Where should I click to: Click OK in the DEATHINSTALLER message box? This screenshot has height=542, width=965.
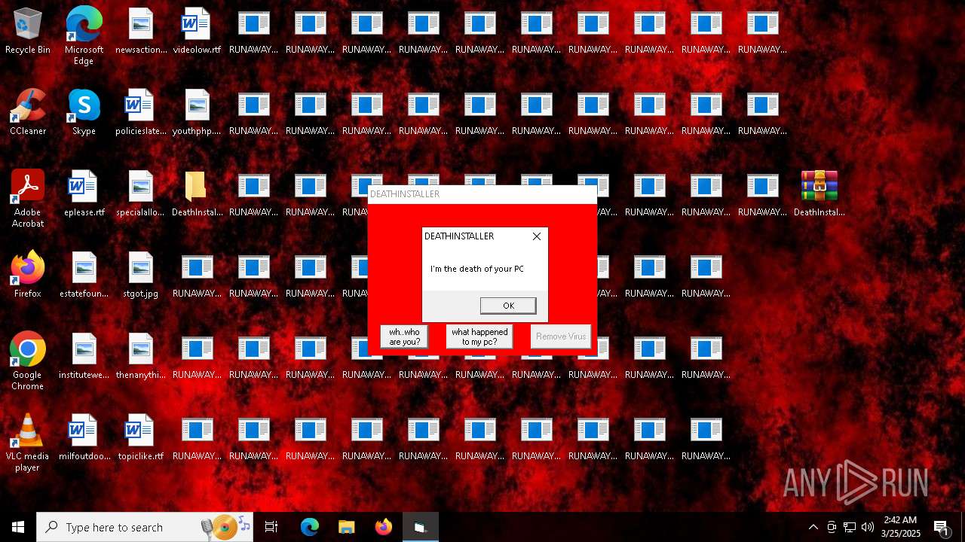pos(508,306)
